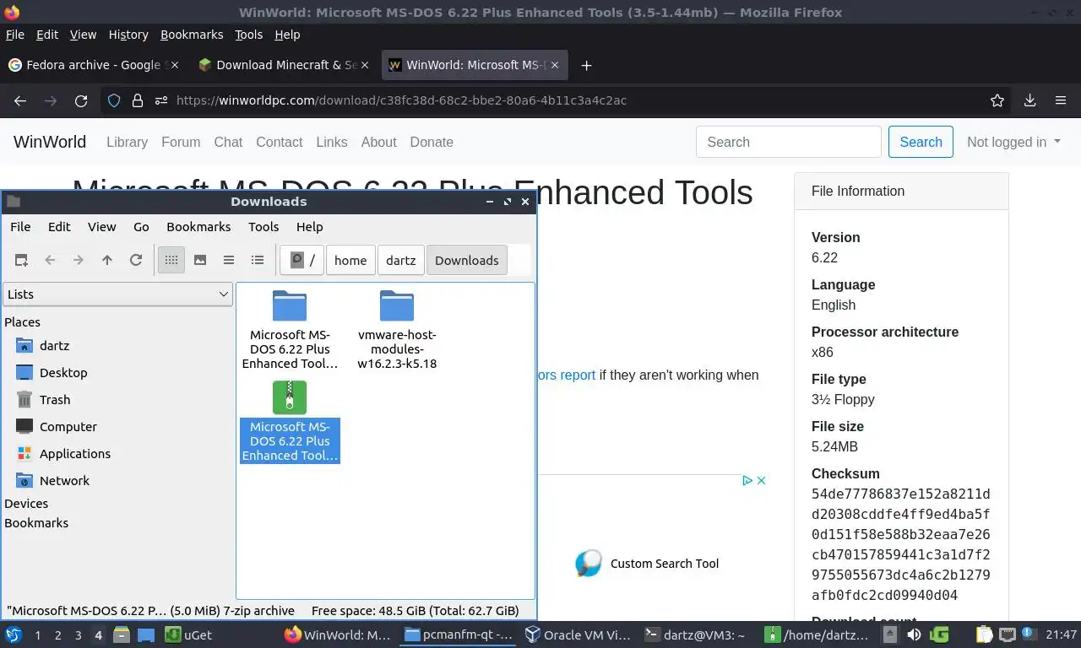Focus the WinWorld Search input field
This screenshot has width=1081, height=648.
point(789,142)
